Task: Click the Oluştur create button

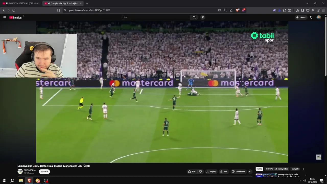Action: point(301,17)
